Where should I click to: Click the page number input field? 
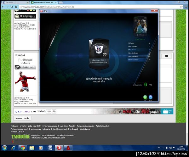49,111
